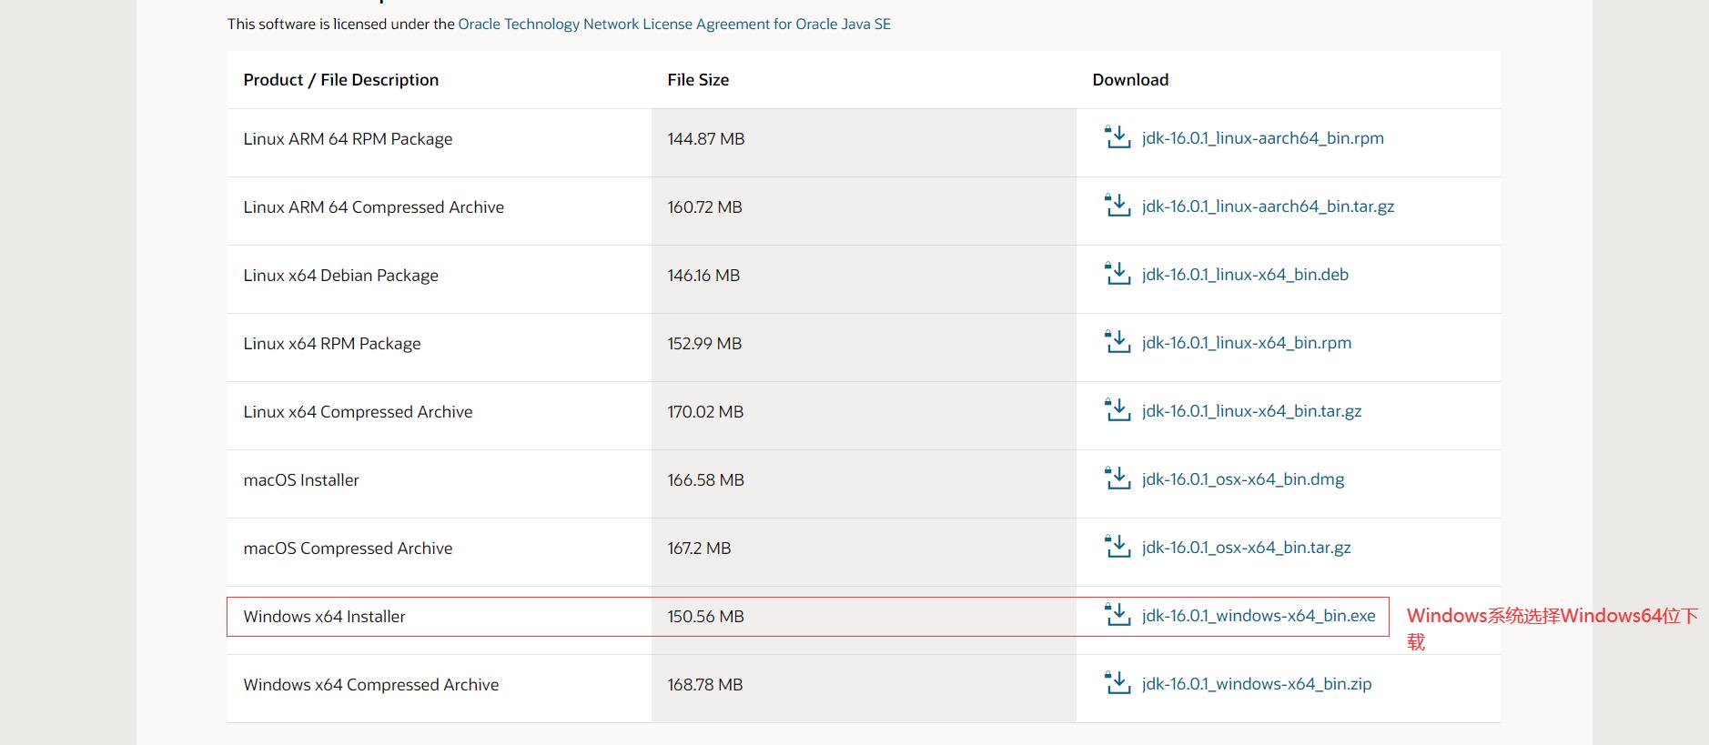Download jdk-16.0.1_windows-x64_bin.exe installer
Screen dimensions: 1709x745
1259,616
